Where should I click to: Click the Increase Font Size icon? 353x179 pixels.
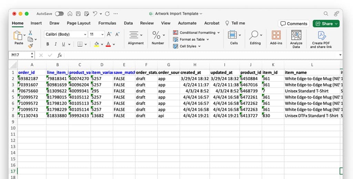coord(109,34)
